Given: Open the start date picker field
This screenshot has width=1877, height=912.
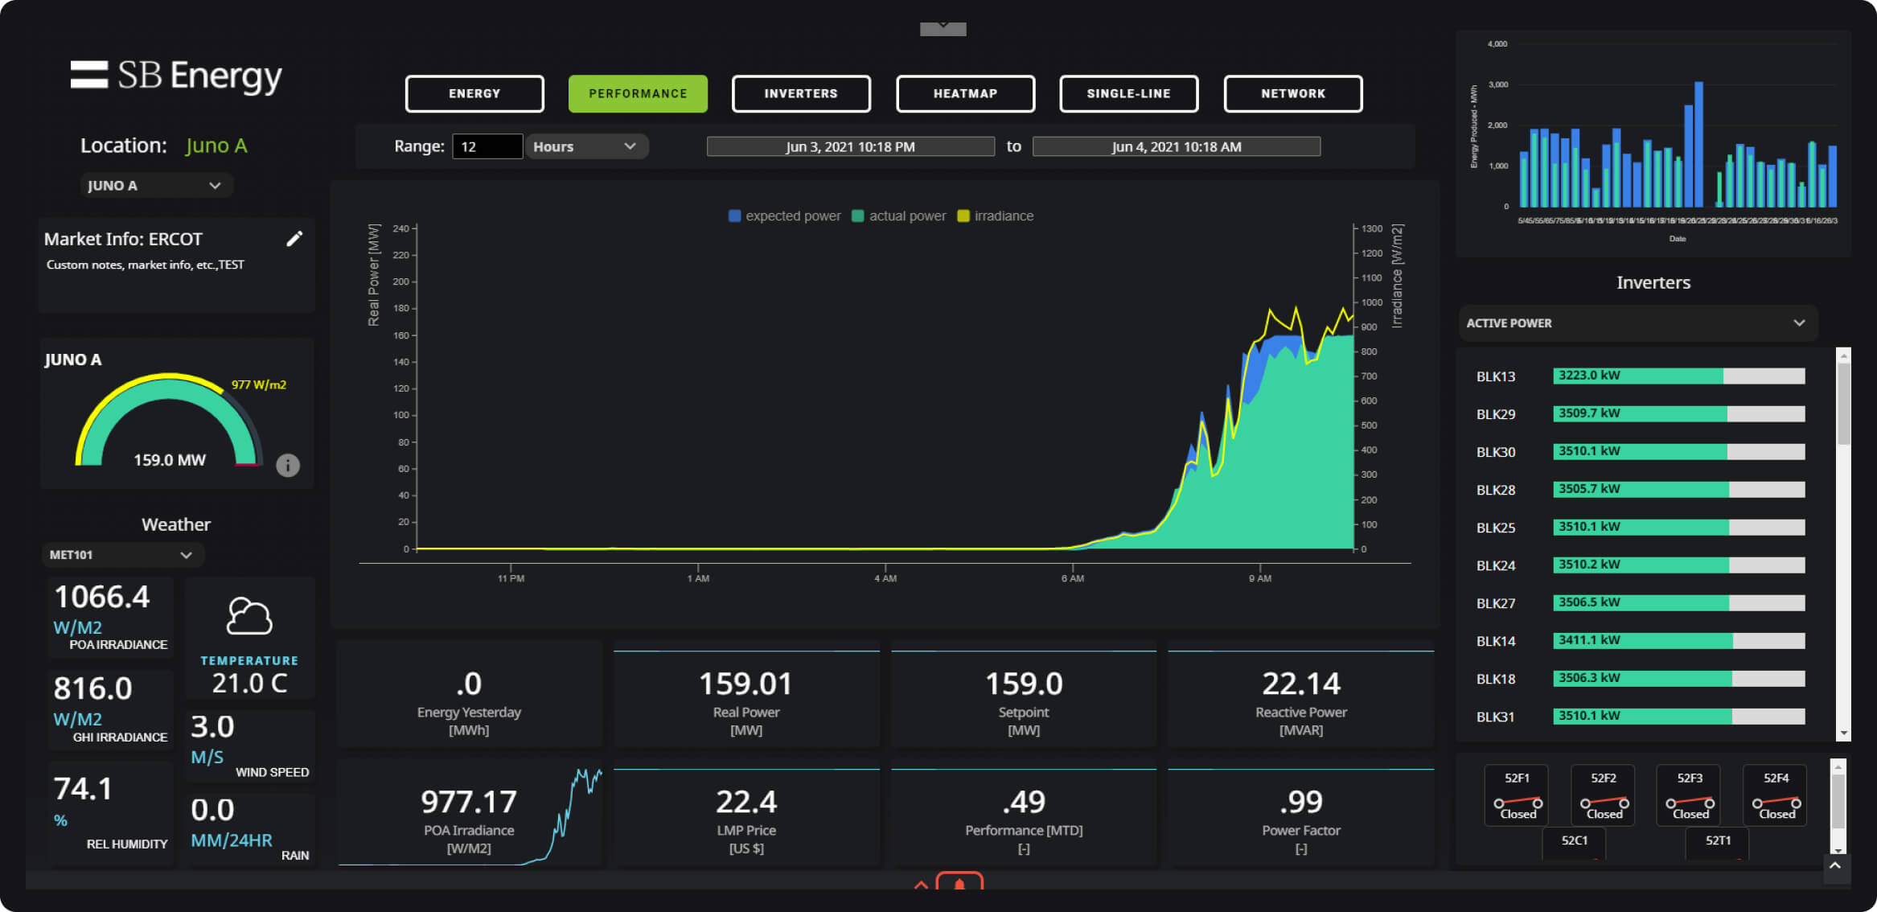Looking at the screenshot, I should click(850, 146).
